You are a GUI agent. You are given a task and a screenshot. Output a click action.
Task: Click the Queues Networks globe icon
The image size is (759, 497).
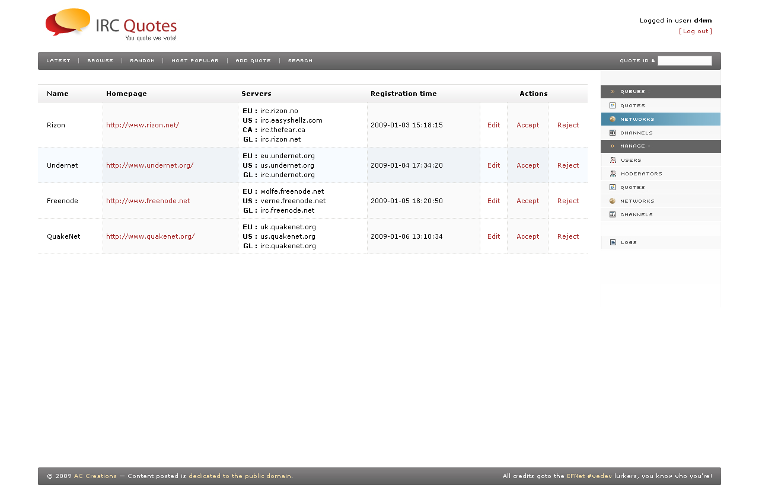coord(613,119)
